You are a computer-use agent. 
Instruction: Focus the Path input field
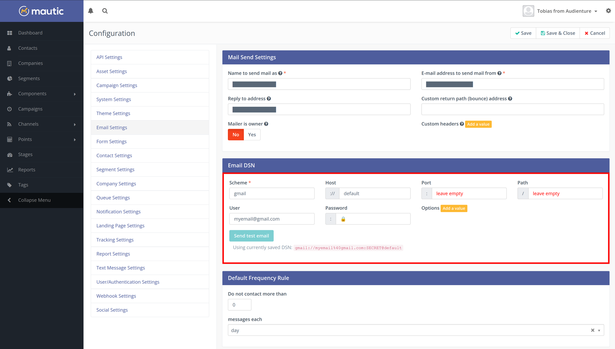click(x=565, y=193)
